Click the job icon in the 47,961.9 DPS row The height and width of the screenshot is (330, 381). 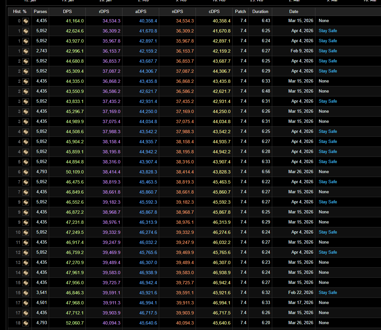tap(26, 273)
